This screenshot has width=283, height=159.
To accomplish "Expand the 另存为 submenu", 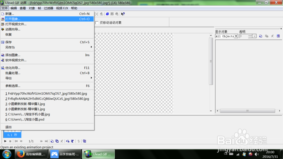I will (47, 47).
